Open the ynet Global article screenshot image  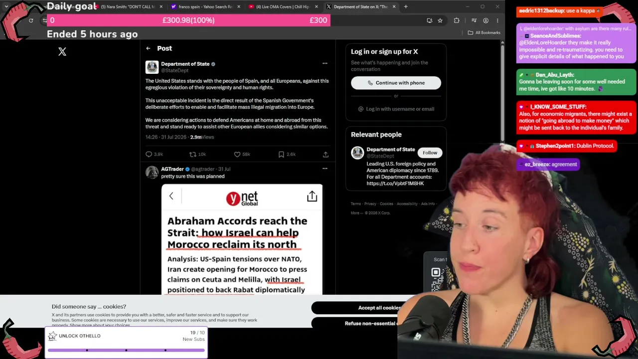pyautogui.click(x=242, y=239)
